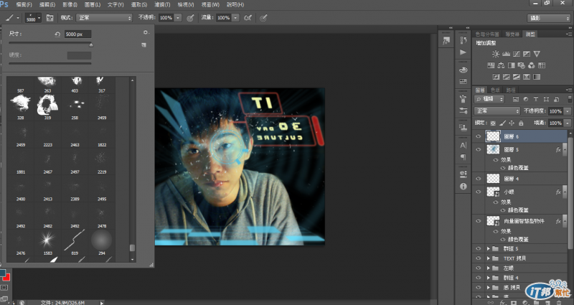Add Invert adjustment icon
Viewport: 574px width, 305px height.
pos(496,77)
